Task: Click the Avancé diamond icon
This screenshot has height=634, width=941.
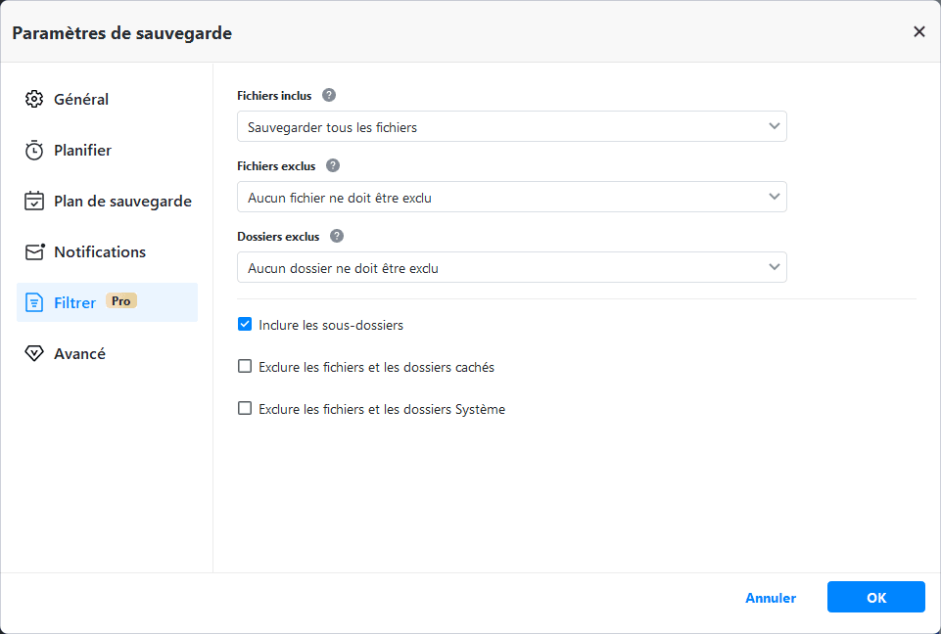Action: pos(34,354)
